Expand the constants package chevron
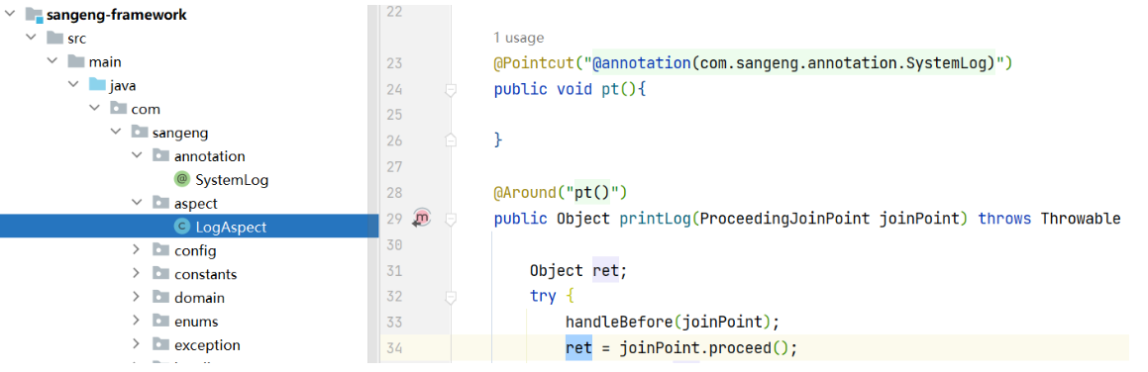Image resolution: width=1148 pixels, height=372 pixels. [x=137, y=274]
